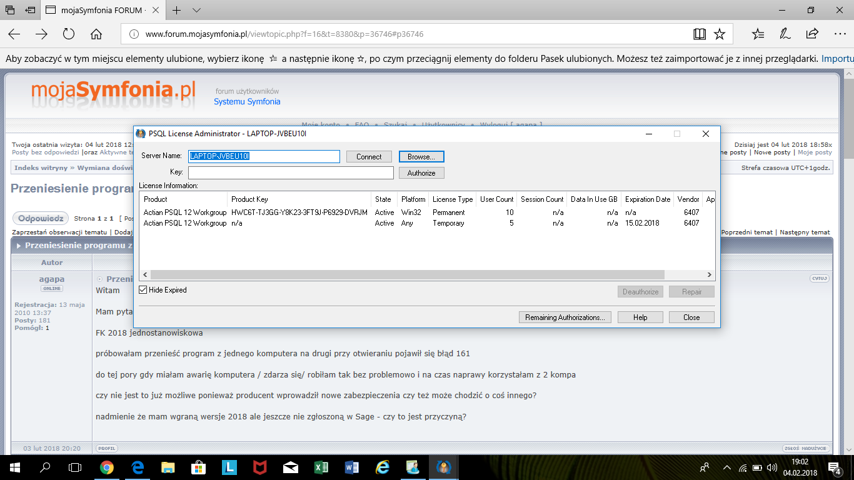Click expiration date 15.02.2018 cell

point(642,223)
